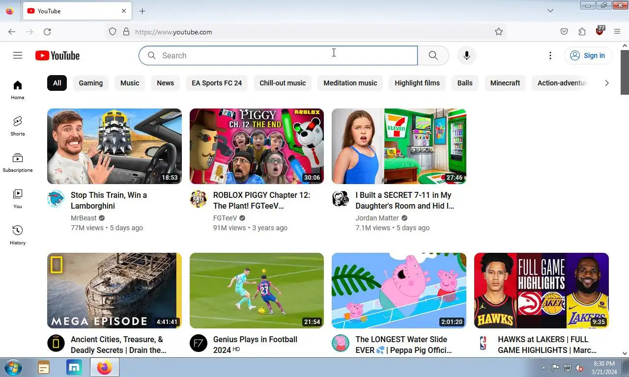
Task: Open the MEGA EPISODE shipwreck thumbnail
Action: point(114,291)
